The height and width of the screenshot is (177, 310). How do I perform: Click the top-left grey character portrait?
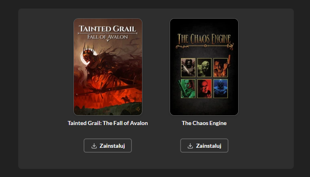tap(188, 68)
